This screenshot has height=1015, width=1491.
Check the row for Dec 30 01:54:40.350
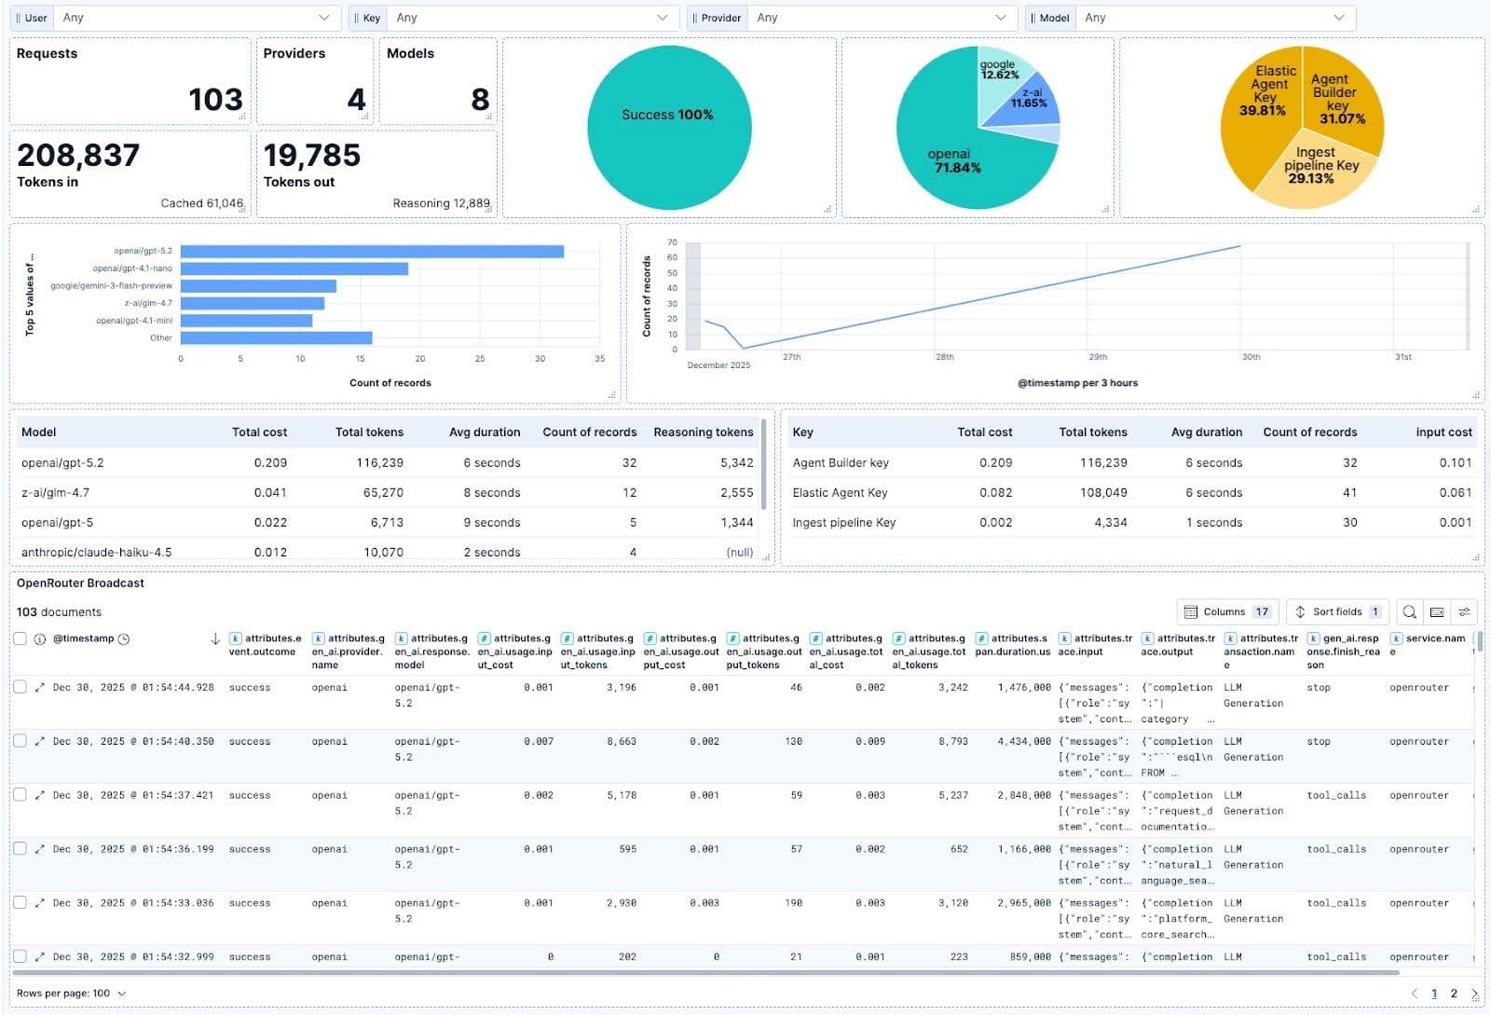[21, 741]
